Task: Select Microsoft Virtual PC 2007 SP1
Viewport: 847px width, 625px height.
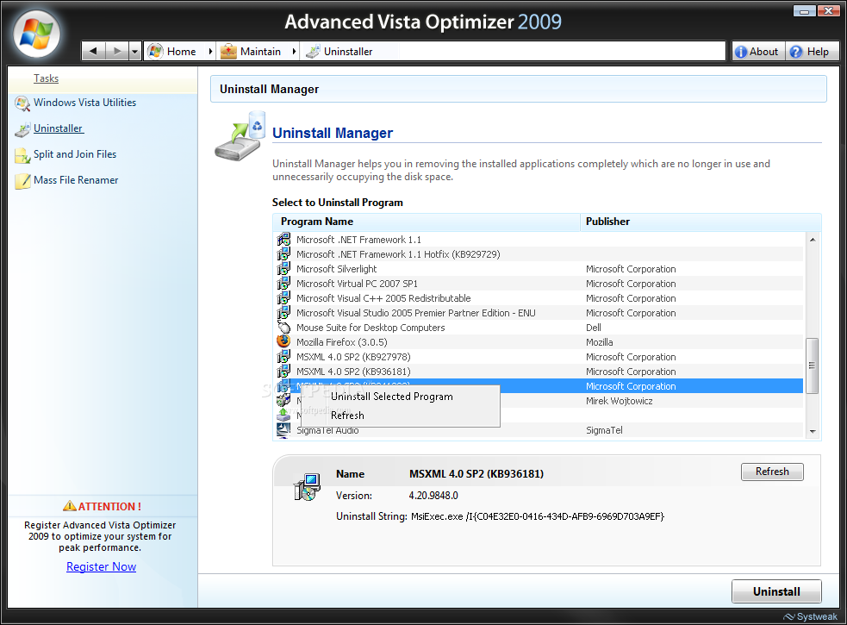Action: [539, 284]
